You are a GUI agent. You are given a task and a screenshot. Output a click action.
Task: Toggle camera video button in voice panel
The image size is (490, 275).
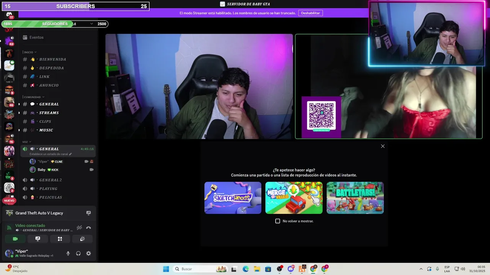coord(15,239)
